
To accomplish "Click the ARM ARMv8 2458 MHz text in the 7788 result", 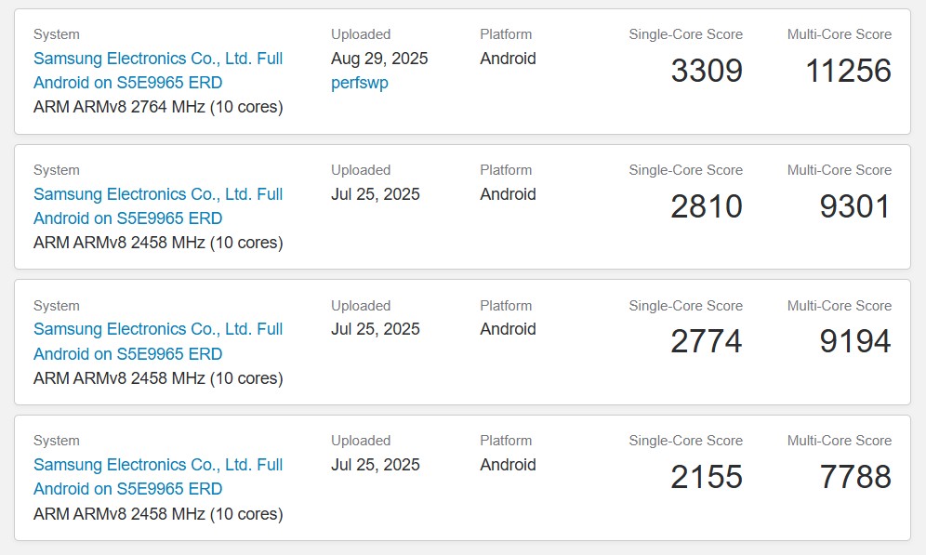I will pos(158,513).
